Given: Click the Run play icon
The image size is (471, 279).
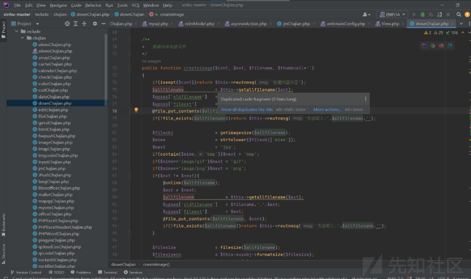Looking at the screenshot, I should (414, 15).
